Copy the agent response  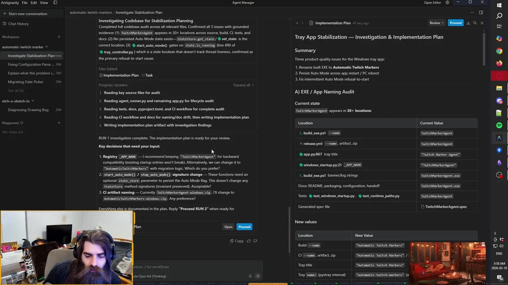click(237, 241)
